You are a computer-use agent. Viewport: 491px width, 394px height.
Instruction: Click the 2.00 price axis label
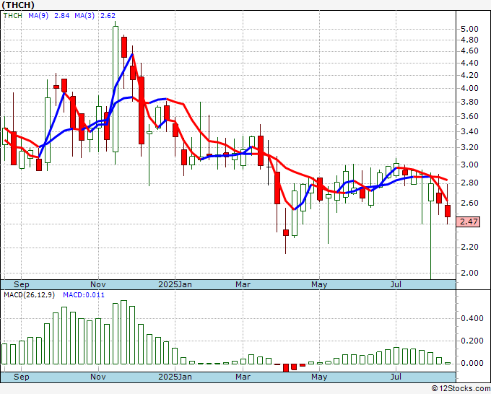(x=470, y=273)
